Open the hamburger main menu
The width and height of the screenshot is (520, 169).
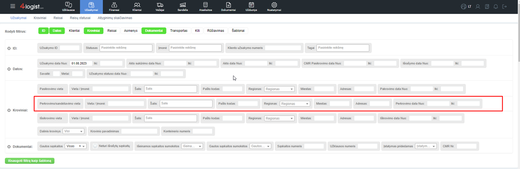13,6
